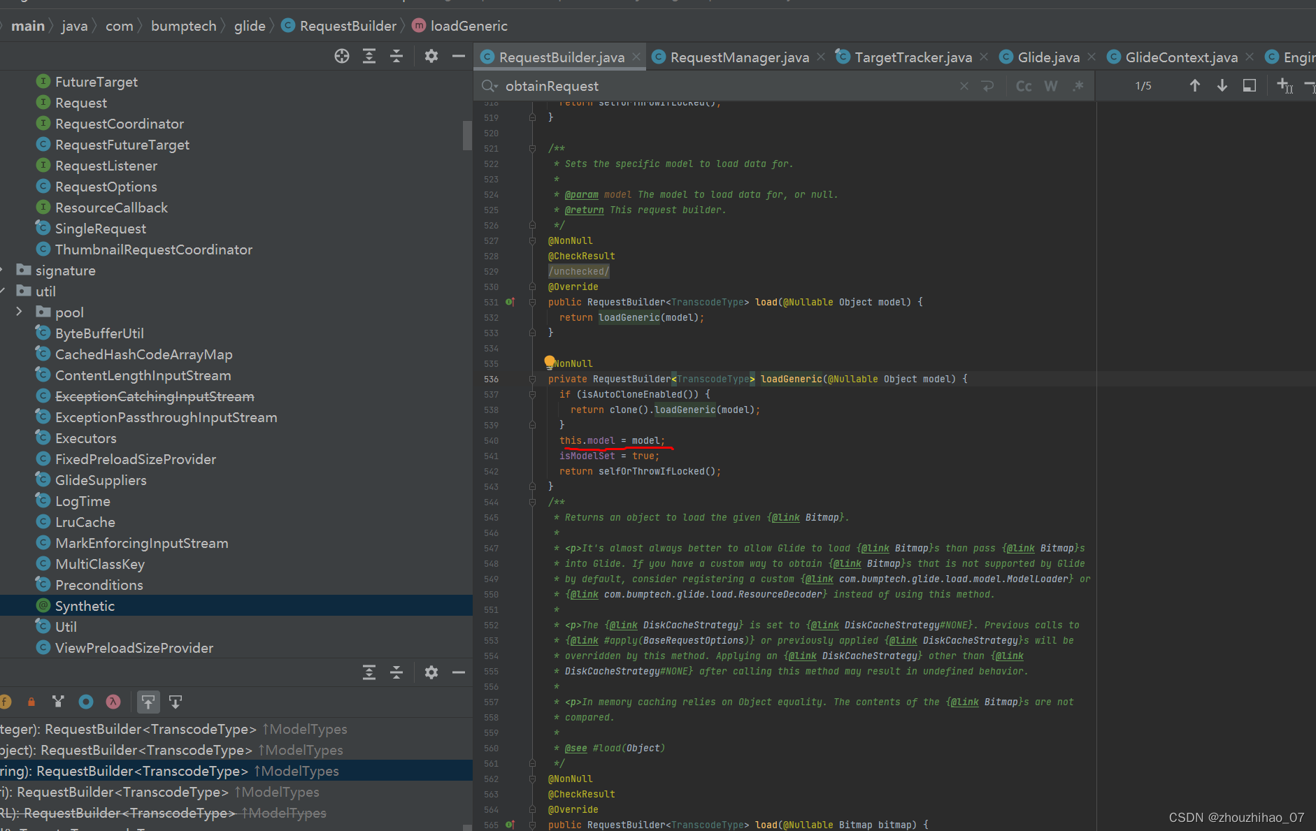This screenshot has width=1316, height=831.
Task: Close the RequestManager.java tab
Action: [x=821, y=57]
